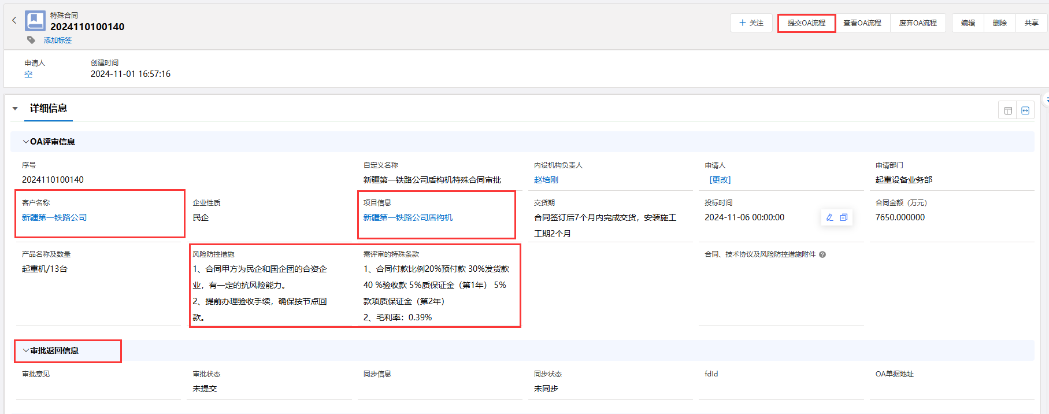Collapse the OA评审信息 section
The image size is (1049, 414).
25,142
